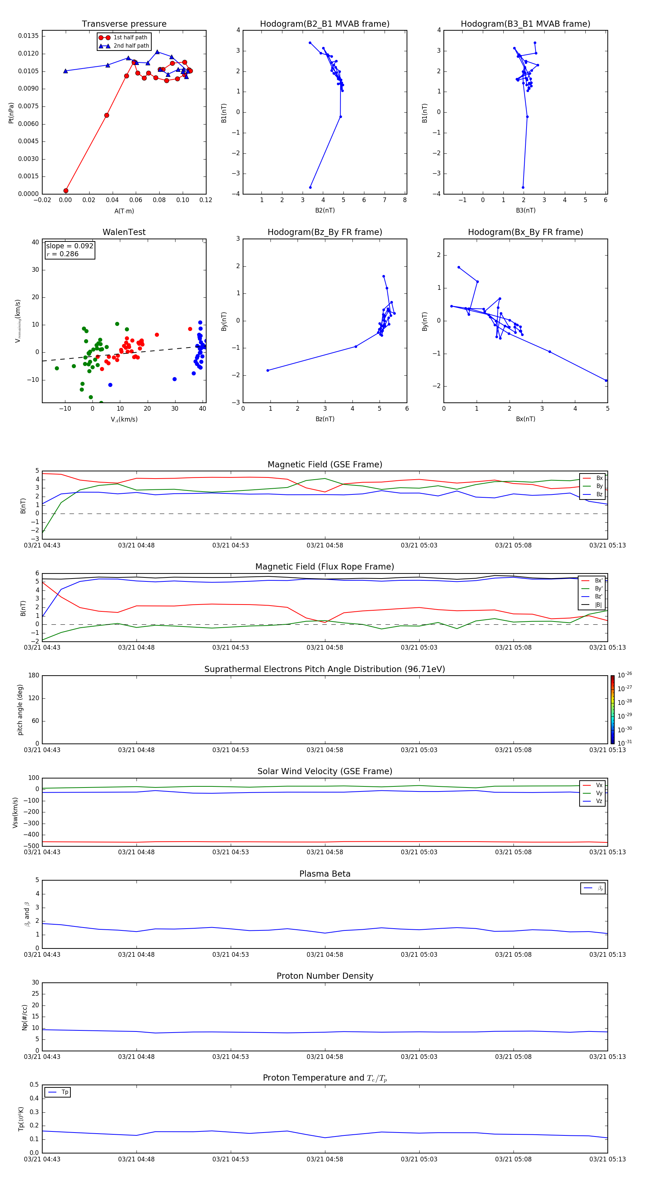Click the "pitch angle (deg)" y-axis label
The width and height of the screenshot is (650, 1191).
pos(20,710)
